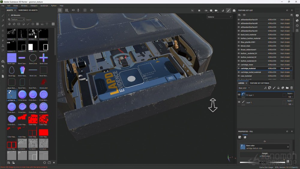This screenshot has height=169, width=300.
Task: Toggle horizontal symmetry mirror icon
Action: click(x=73, y=10)
